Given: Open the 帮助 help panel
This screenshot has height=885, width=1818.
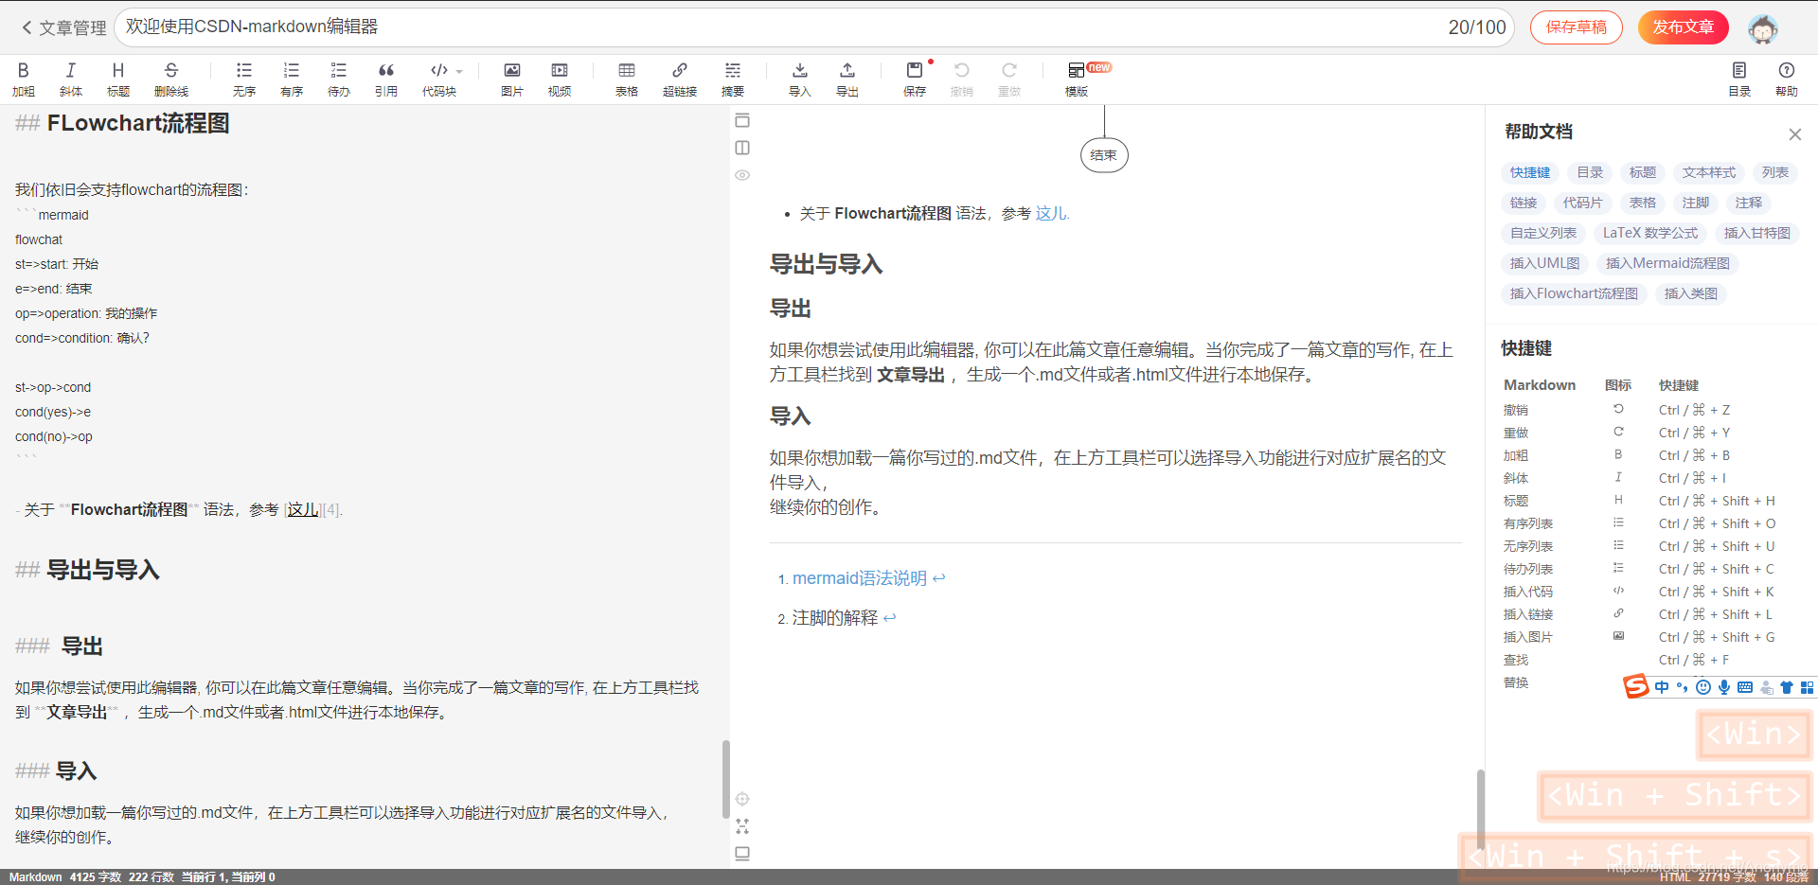Looking at the screenshot, I should [1787, 79].
